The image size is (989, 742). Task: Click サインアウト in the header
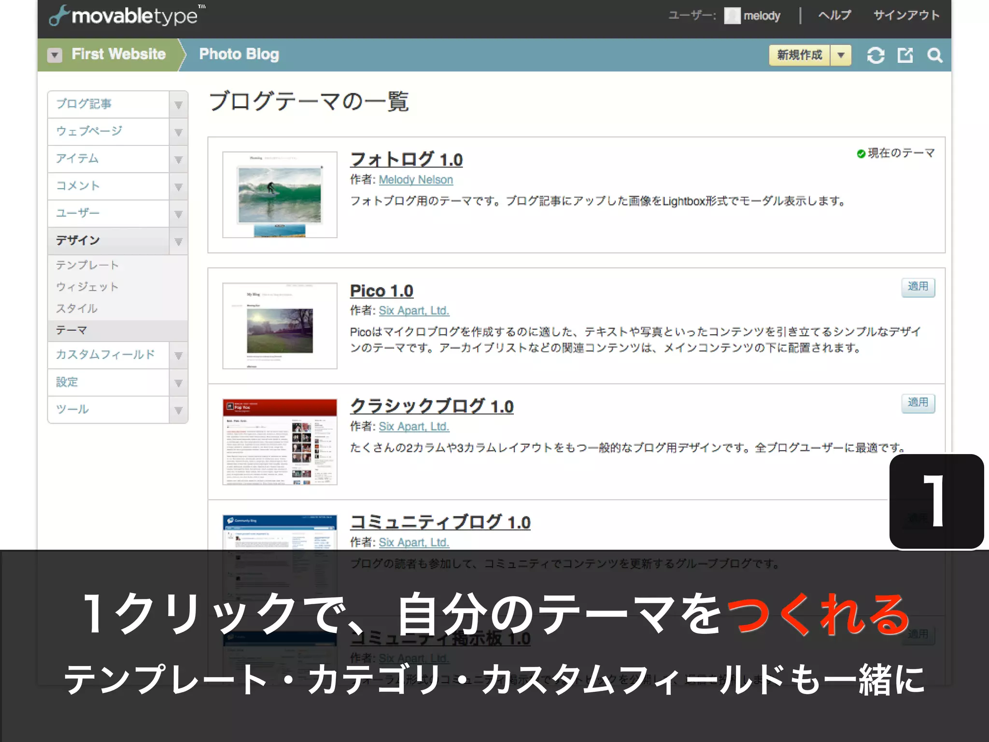[x=906, y=15]
